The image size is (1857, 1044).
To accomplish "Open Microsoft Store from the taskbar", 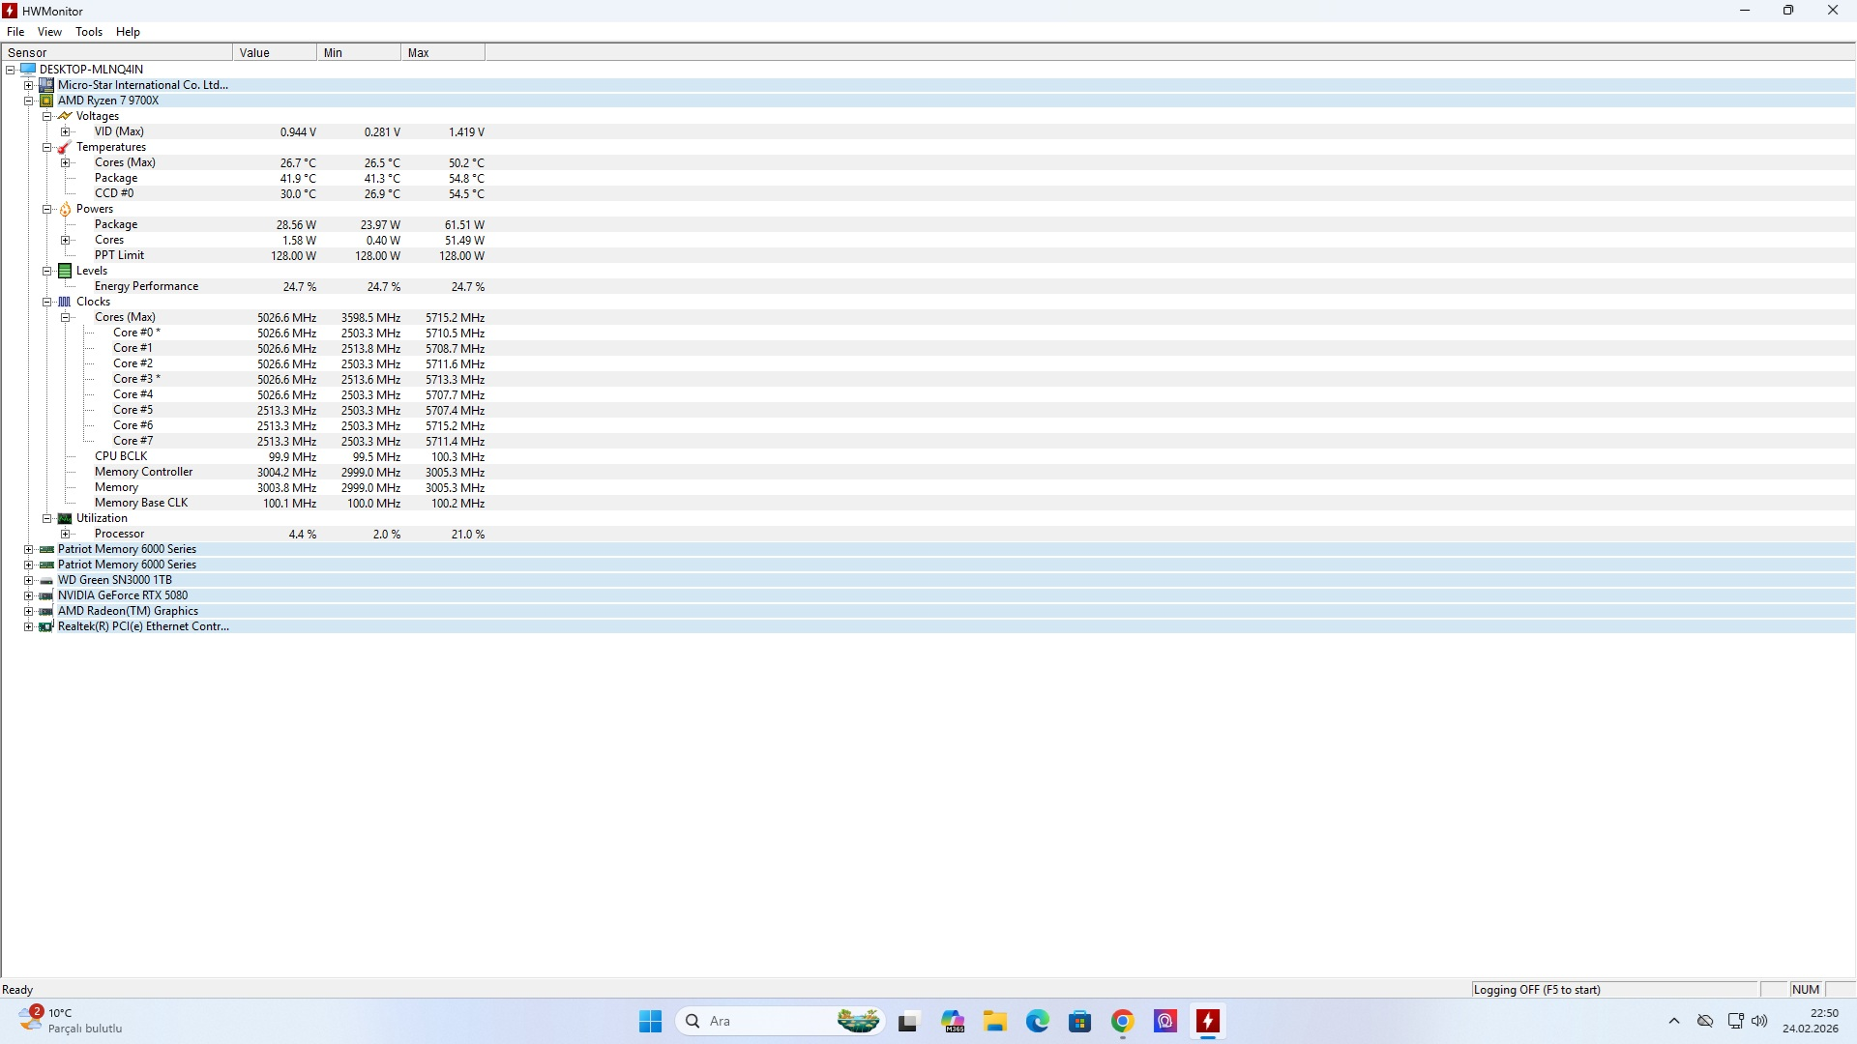I will (1080, 1021).
